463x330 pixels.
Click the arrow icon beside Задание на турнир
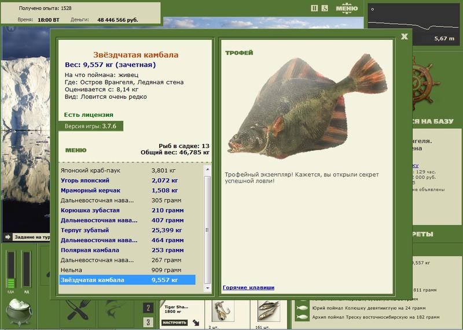(8, 237)
